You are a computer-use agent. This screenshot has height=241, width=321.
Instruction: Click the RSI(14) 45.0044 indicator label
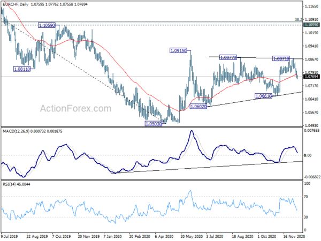tap(17, 184)
